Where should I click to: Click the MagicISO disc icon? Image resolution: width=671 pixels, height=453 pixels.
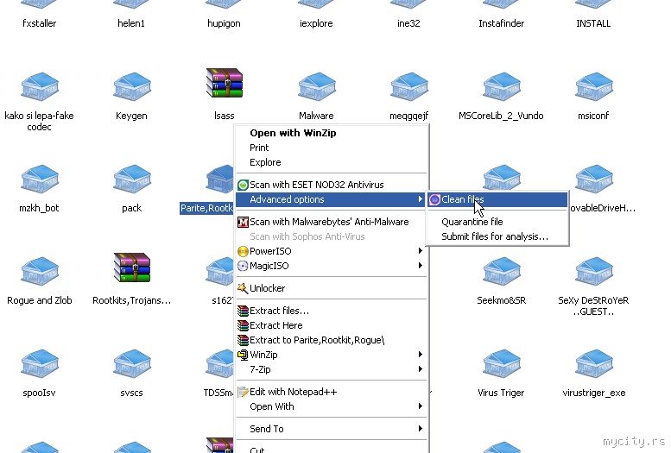click(x=243, y=266)
